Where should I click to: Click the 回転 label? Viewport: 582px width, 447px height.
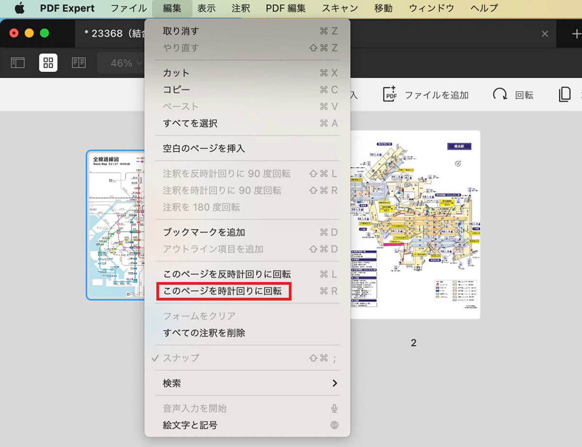pos(524,95)
